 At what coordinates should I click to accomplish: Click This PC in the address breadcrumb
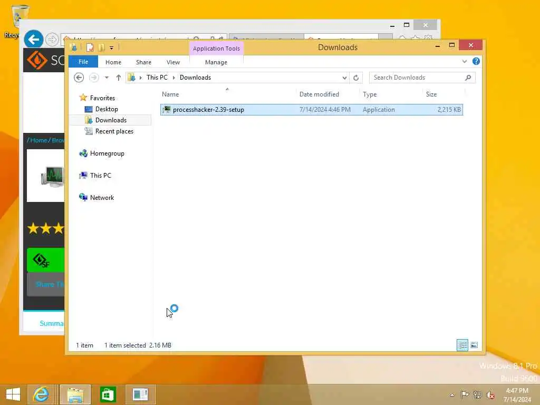pyautogui.click(x=157, y=78)
